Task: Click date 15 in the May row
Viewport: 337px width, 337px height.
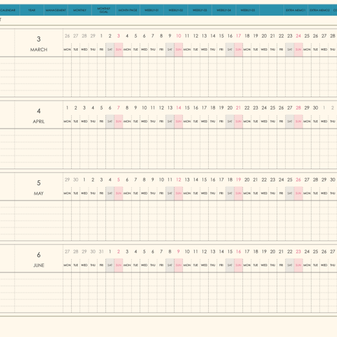Action: [204, 180]
